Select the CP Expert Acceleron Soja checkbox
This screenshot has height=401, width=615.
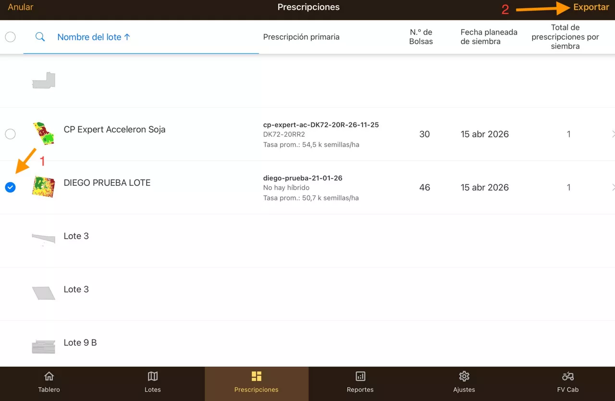click(x=10, y=134)
